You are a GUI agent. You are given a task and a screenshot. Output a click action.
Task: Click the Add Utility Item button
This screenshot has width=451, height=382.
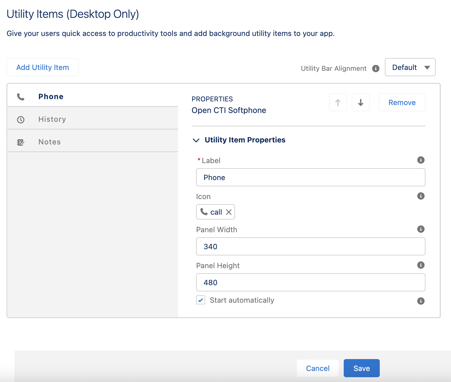pos(43,67)
